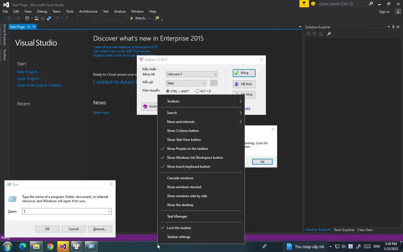403x252 pixels.
Task: Open Microsoft Edge from the taskbar
Action: point(23,246)
